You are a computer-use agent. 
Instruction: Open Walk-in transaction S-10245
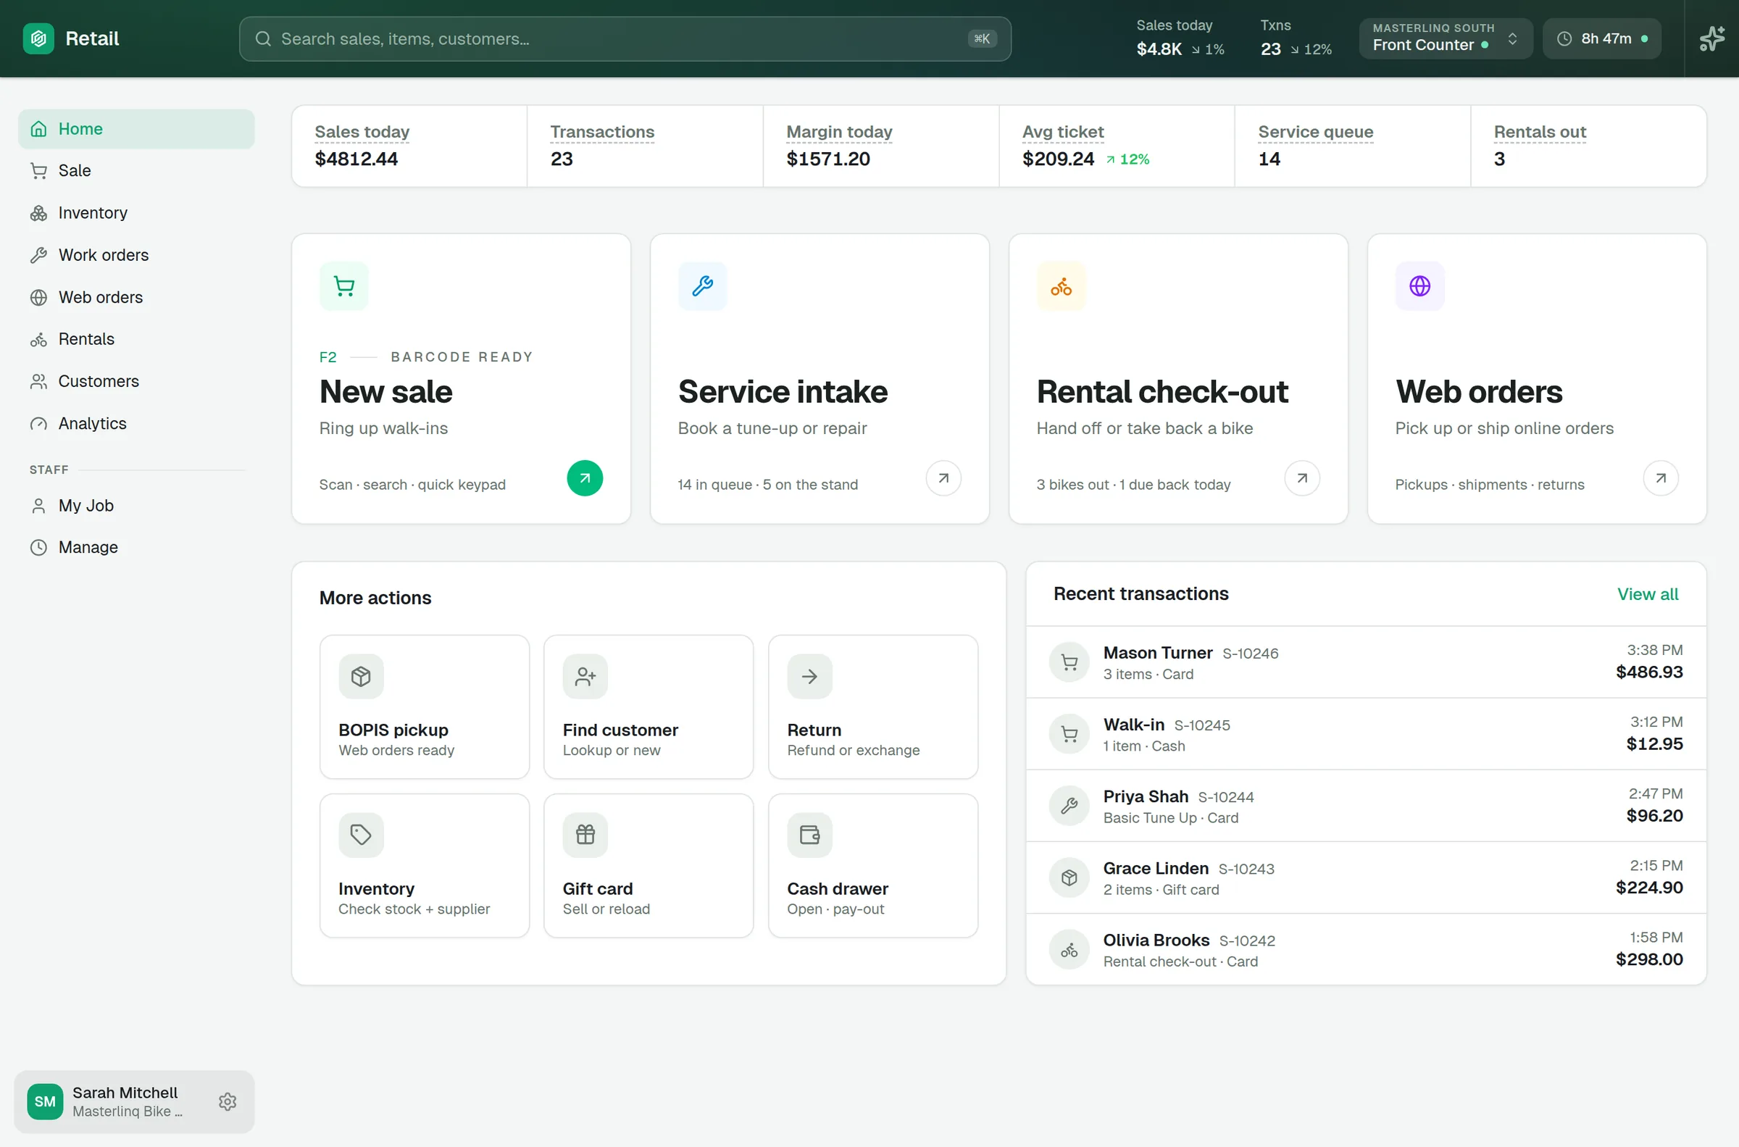[1365, 734]
